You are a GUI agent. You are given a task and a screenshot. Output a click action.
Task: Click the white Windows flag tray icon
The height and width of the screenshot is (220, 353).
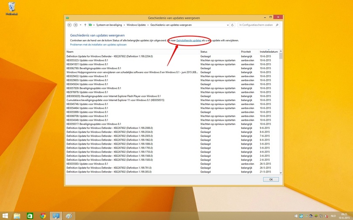[296, 216]
